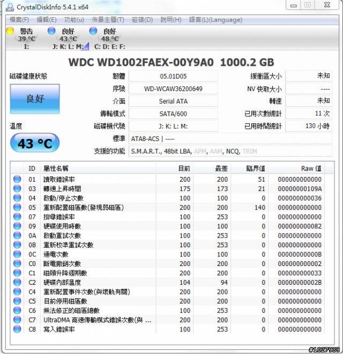Click the supported features field with S.M.A.R.T.
Image resolution: width=343 pixels, height=354 pixels.
(x=230, y=151)
